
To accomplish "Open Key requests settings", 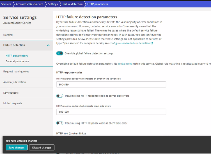I will click(11, 93).
